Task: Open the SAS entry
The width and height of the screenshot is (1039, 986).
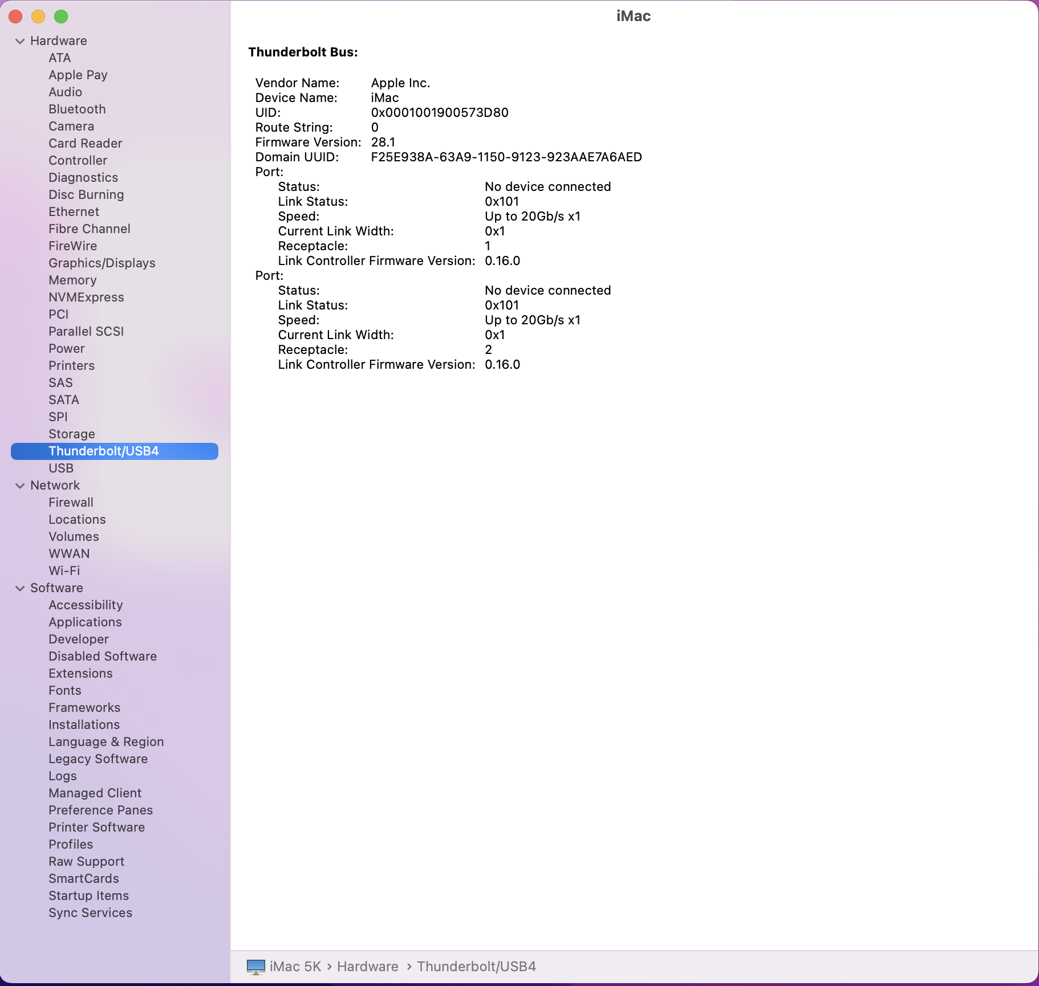Action: click(x=61, y=383)
